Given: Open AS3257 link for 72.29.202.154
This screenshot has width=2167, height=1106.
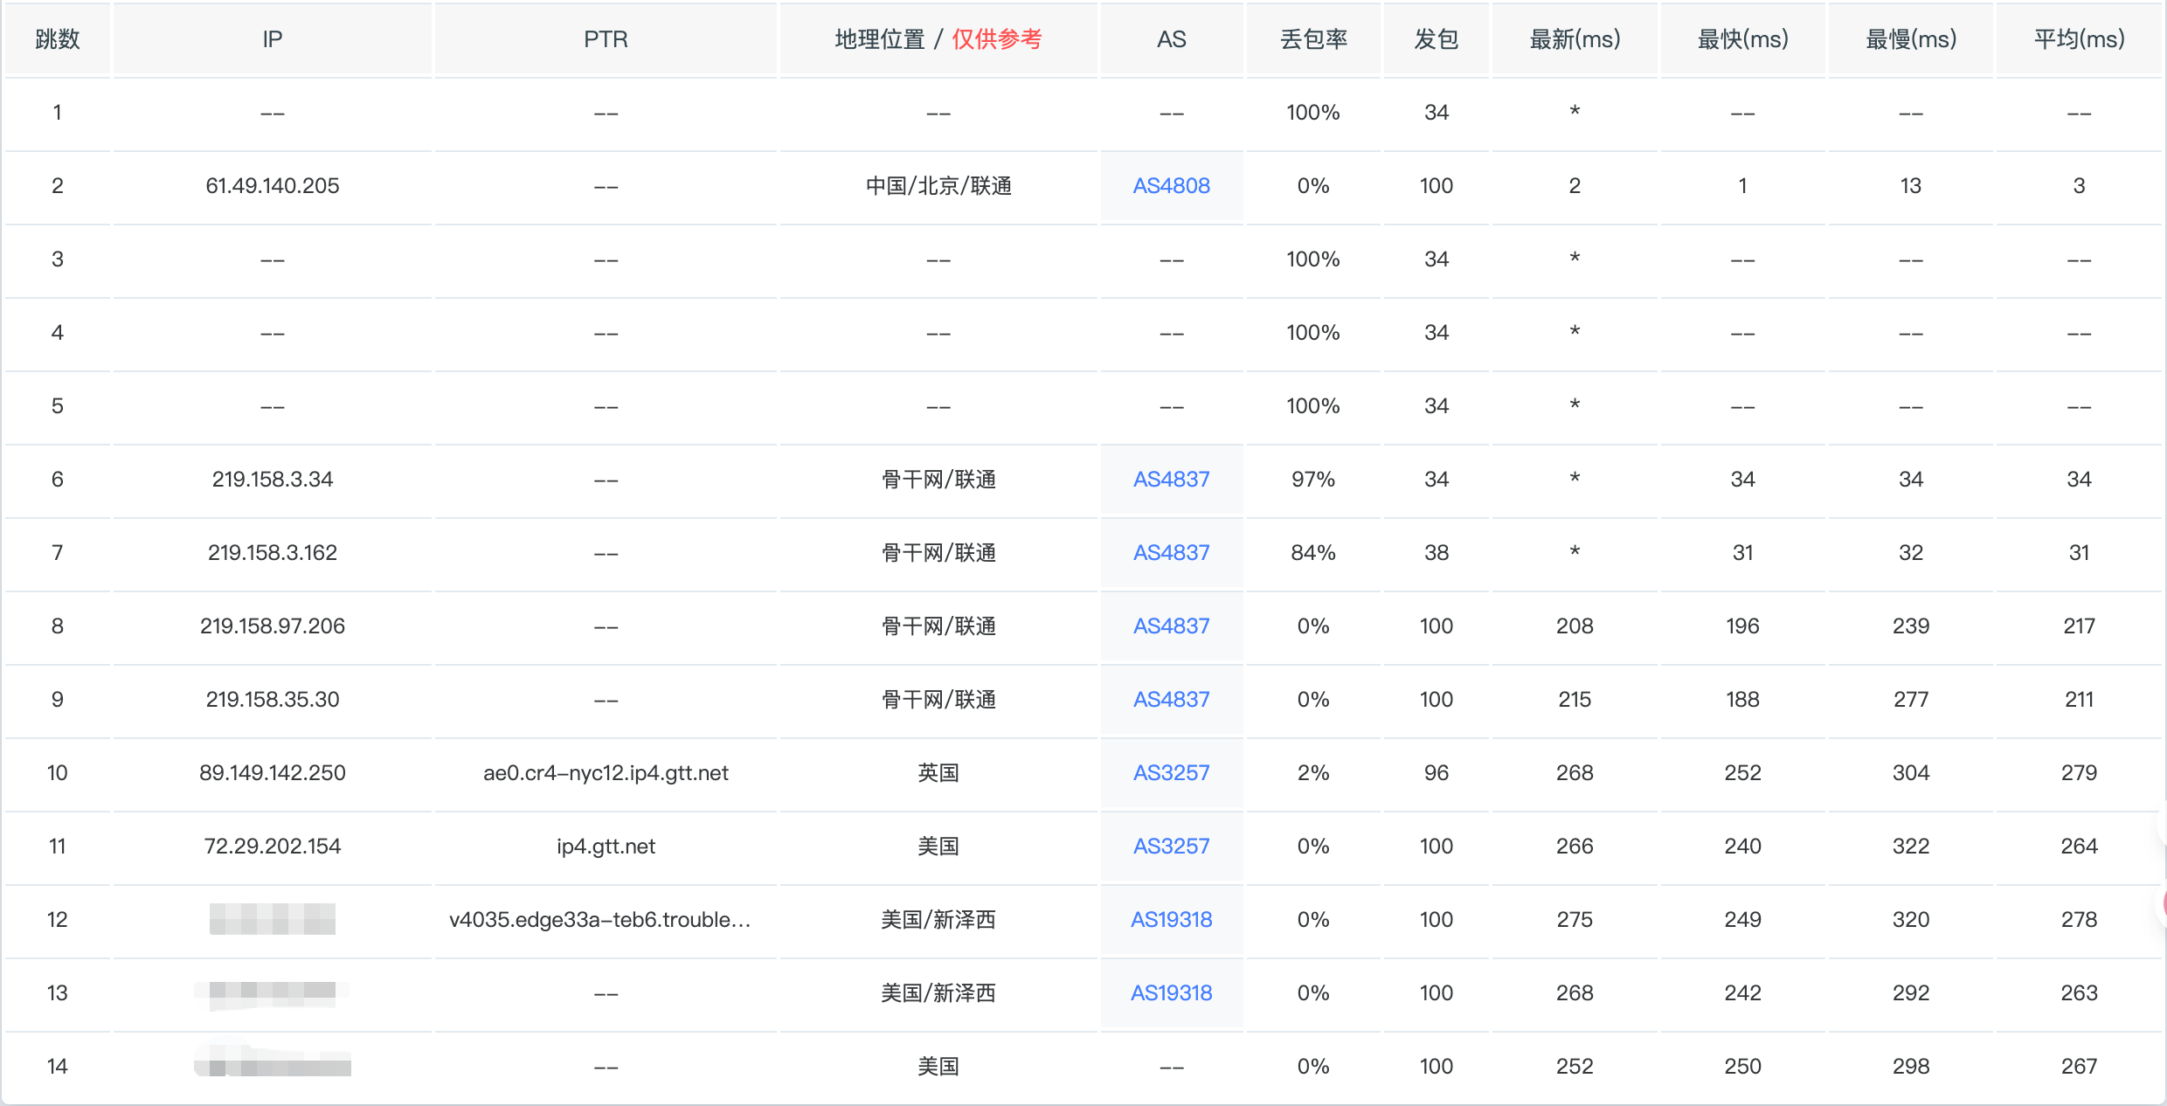Looking at the screenshot, I should tap(1171, 847).
